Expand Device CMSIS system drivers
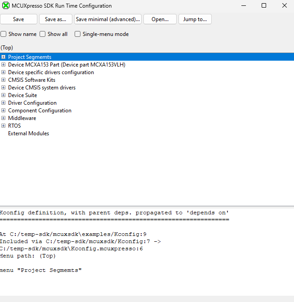This screenshot has height=302, width=294. click(x=3, y=88)
